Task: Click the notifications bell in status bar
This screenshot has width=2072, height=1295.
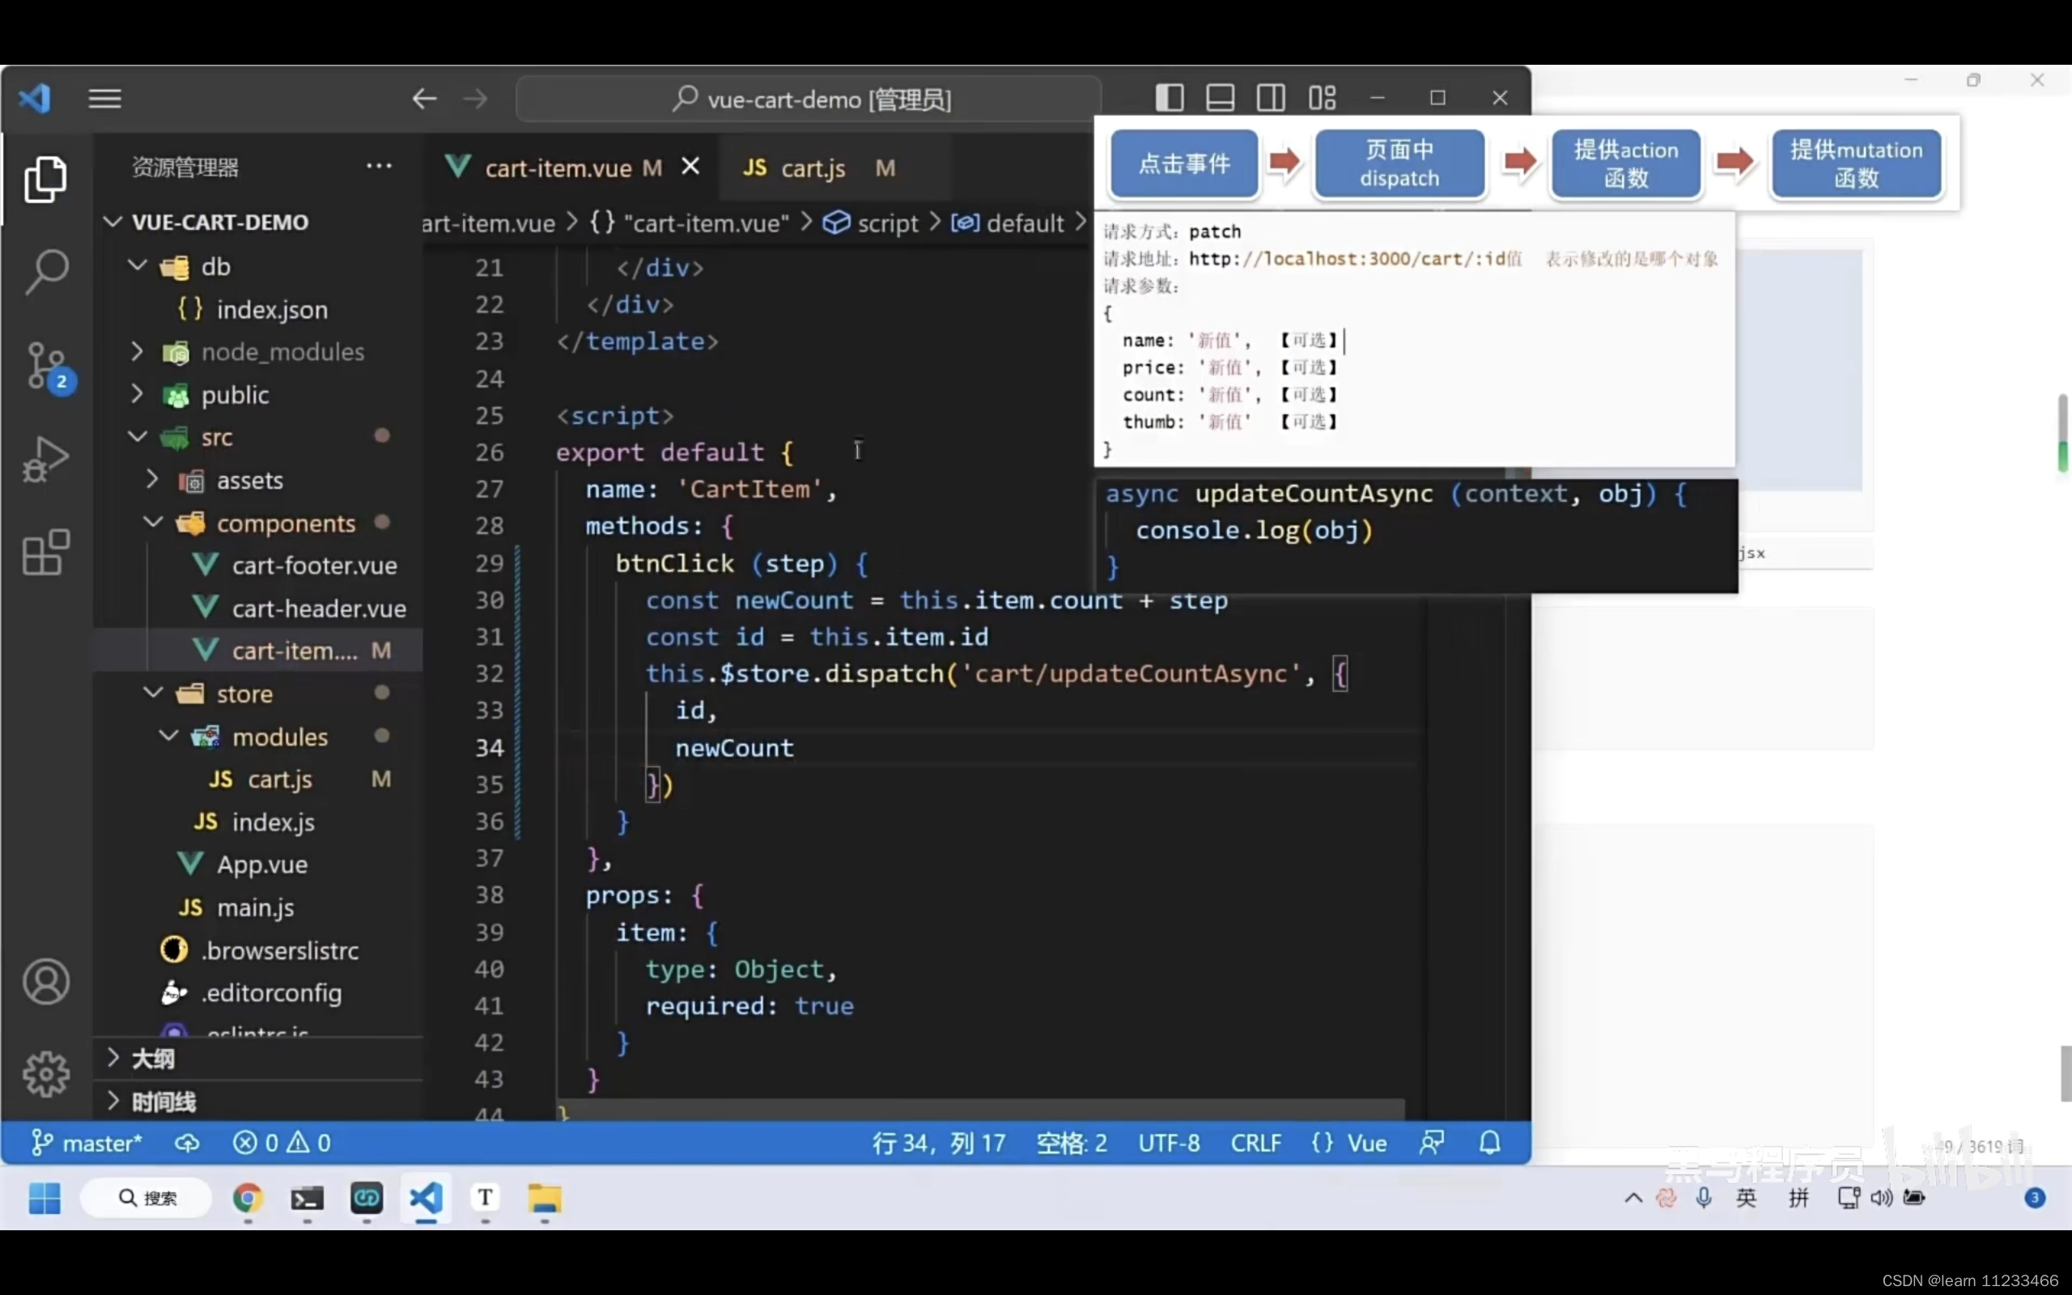Action: 1490,1143
